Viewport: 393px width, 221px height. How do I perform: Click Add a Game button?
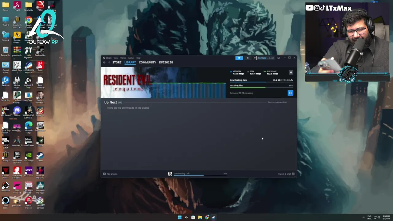pos(110,174)
